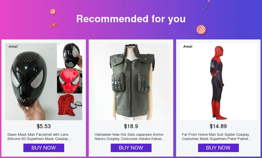The width and height of the screenshot is (262, 158).
Task: Click the Ainiel logo on the suit image
Action: (x=188, y=46)
